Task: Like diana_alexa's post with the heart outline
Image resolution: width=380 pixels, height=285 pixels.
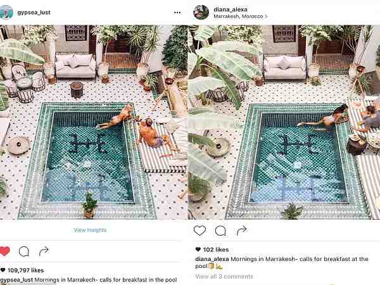Action: point(199,231)
